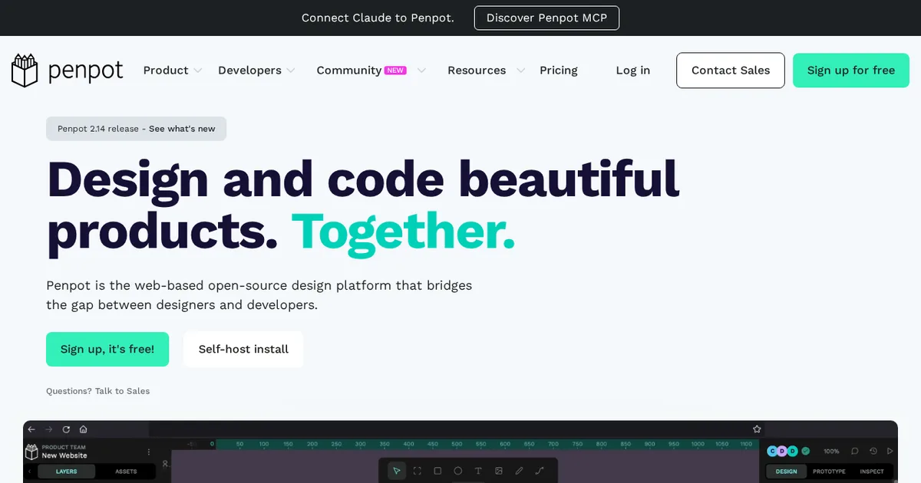Switch to the Assets tab

126,472
